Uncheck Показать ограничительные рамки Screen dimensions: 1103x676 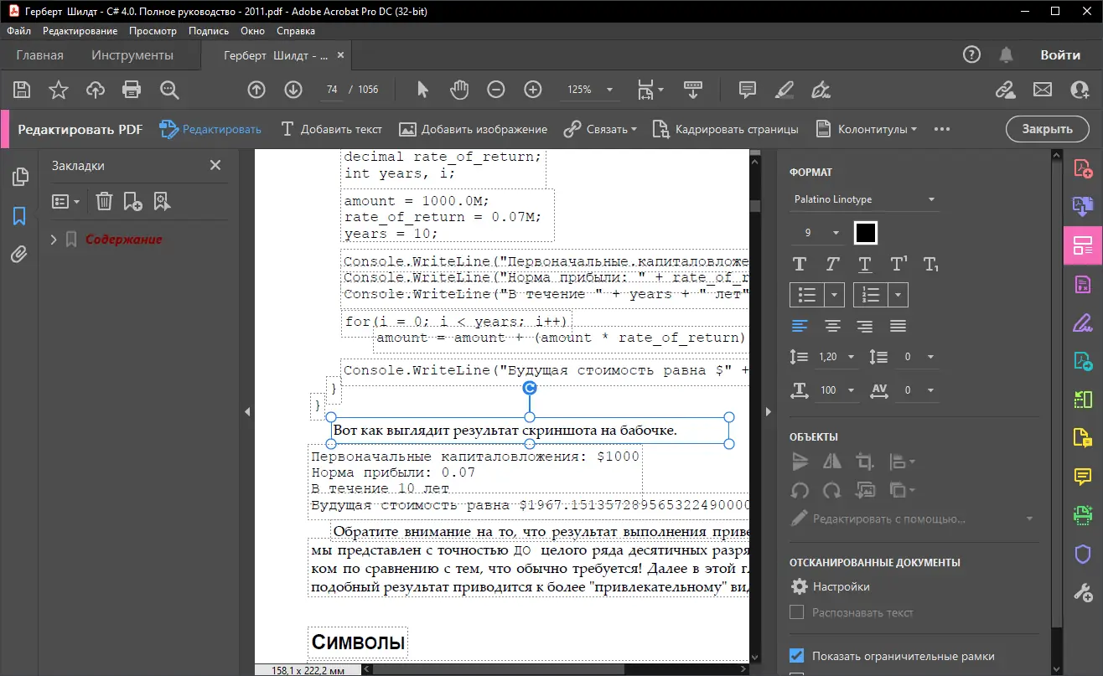point(797,655)
